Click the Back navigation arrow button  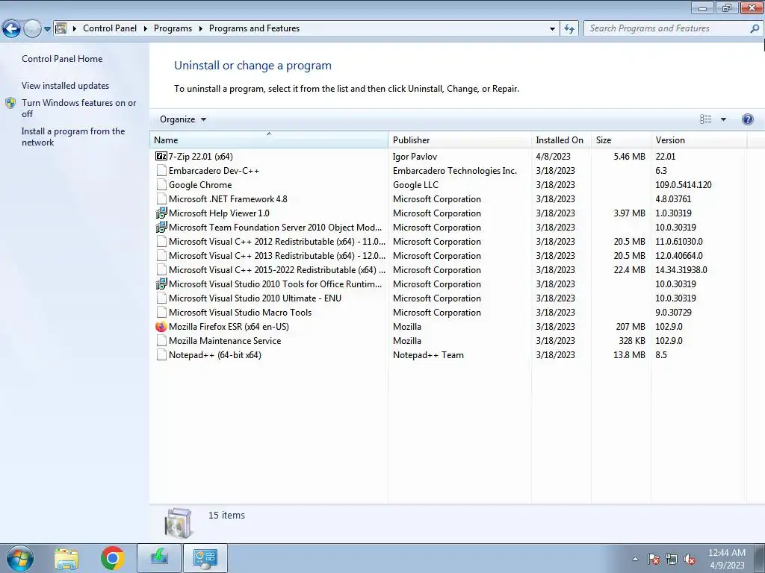[x=12, y=29]
